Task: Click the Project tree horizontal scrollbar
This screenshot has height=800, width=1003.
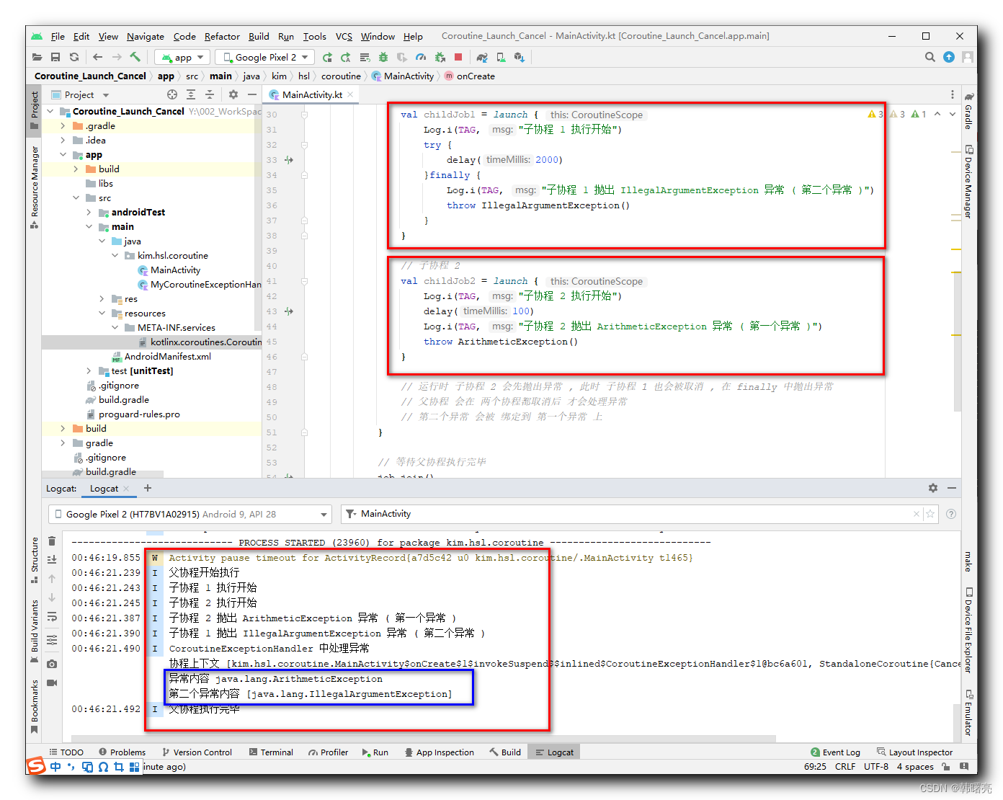Action: click(x=103, y=474)
